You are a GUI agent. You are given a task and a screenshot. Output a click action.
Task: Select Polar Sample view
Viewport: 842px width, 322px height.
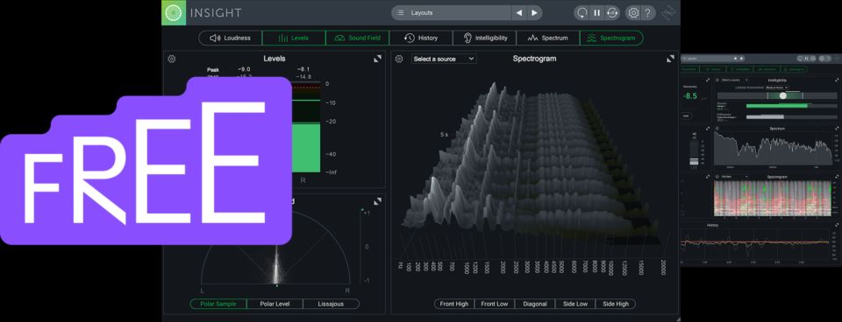218,304
